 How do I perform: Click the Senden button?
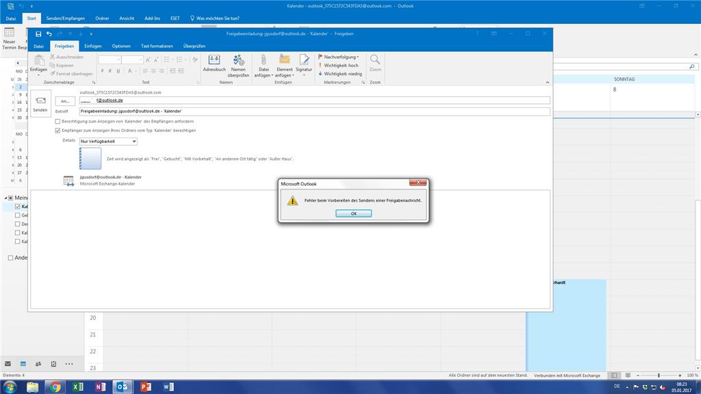tap(40, 104)
